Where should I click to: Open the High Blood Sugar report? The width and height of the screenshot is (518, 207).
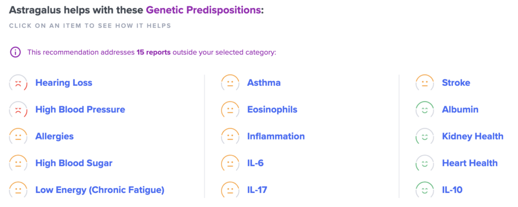tap(74, 163)
